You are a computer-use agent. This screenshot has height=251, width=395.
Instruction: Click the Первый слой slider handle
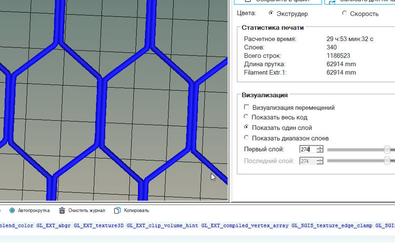tap(387, 149)
